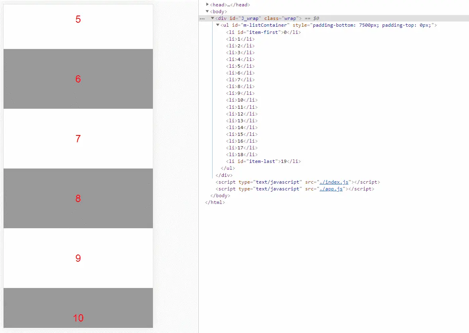Viewport: 469px width, 333px height.
Task: Select the item-last li node containing 19
Action: (x=263, y=161)
